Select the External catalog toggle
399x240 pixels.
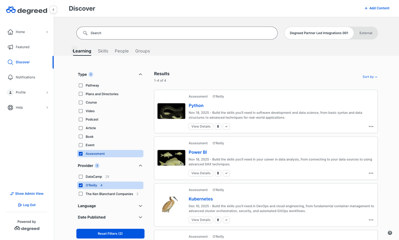point(366,33)
